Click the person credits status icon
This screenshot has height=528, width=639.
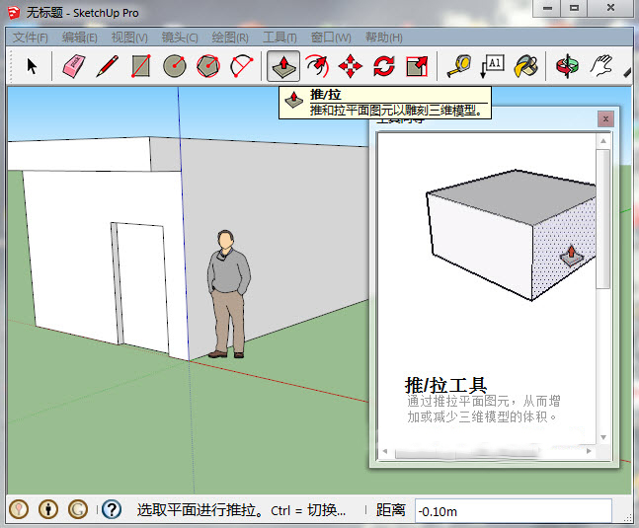[48, 509]
